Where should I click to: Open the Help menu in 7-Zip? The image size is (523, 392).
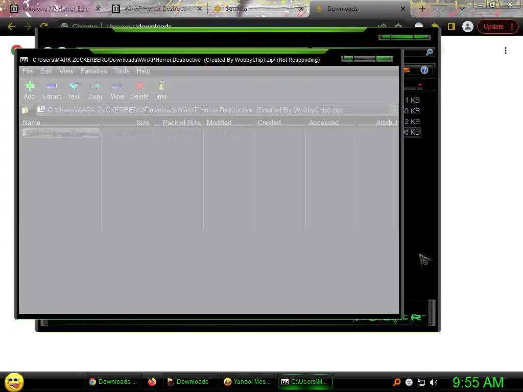pyautogui.click(x=144, y=71)
